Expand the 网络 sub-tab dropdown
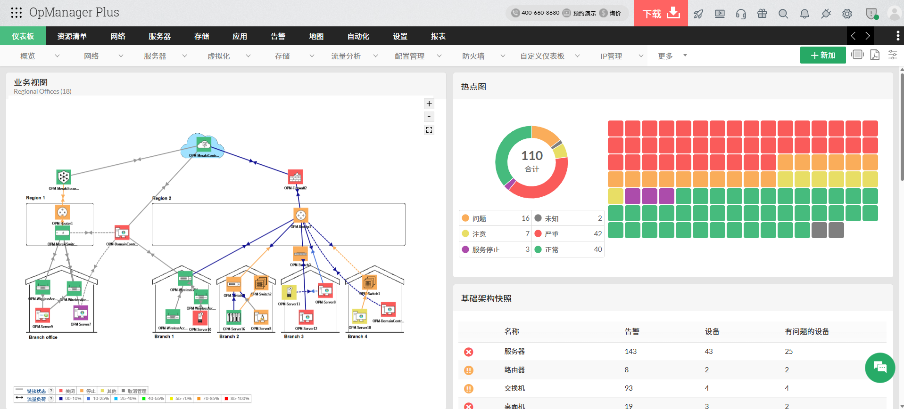The width and height of the screenshot is (904, 409). [x=121, y=56]
